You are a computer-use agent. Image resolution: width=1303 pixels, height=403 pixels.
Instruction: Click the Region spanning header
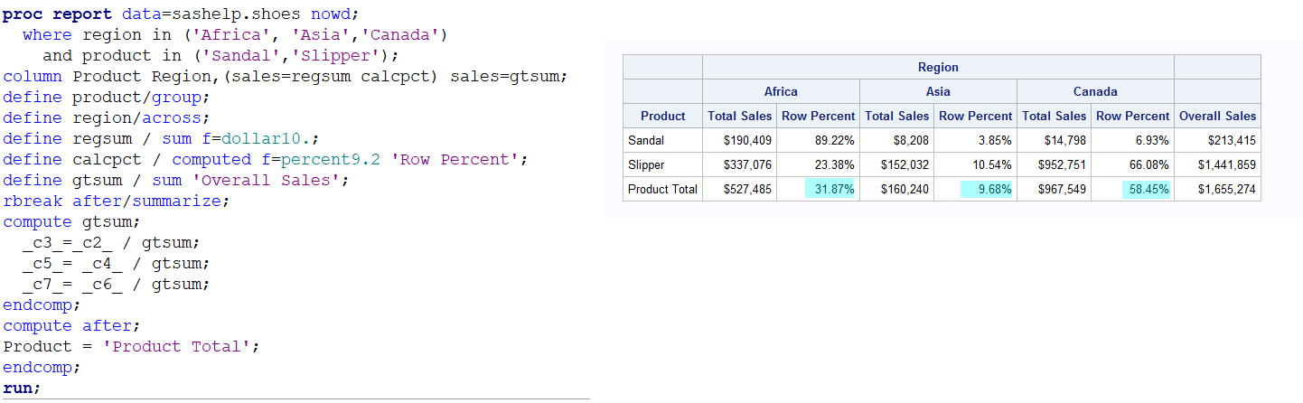[x=938, y=67]
